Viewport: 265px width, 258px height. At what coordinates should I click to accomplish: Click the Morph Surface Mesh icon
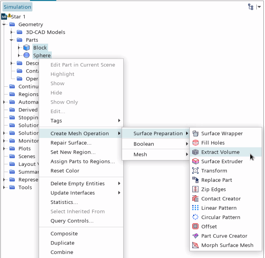tap(195, 245)
